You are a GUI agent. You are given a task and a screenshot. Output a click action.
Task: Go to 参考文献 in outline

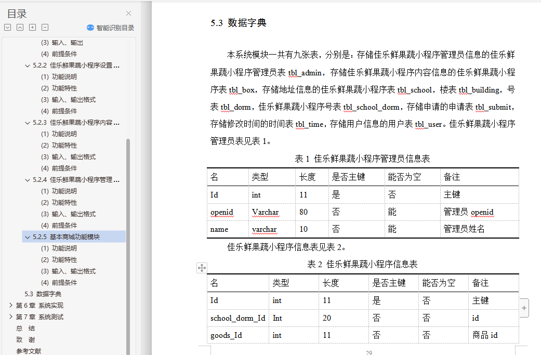click(x=29, y=351)
